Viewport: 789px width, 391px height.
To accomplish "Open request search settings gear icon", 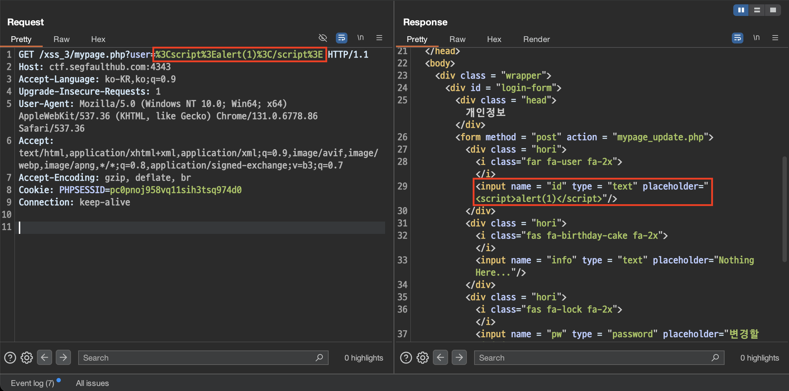I will 27,358.
